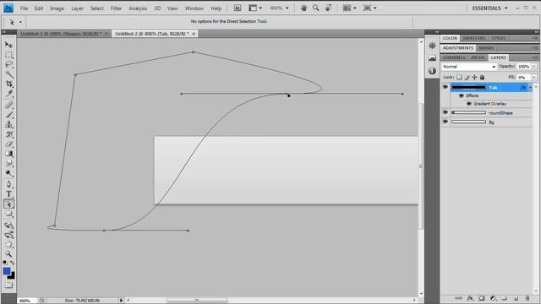Open the collapsed Info panel icon
The height and width of the screenshot is (304, 541).
tap(432, 71)
